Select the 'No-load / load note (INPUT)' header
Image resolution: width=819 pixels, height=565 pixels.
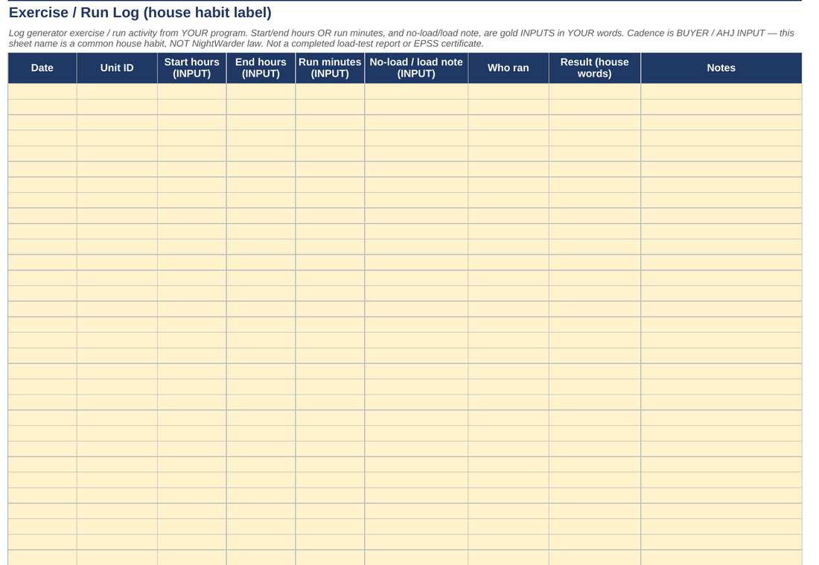(416, 68)
